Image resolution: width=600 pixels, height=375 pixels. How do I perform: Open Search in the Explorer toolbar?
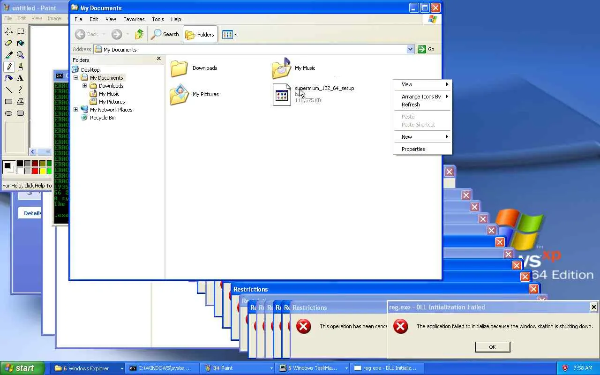click(165, 34)
